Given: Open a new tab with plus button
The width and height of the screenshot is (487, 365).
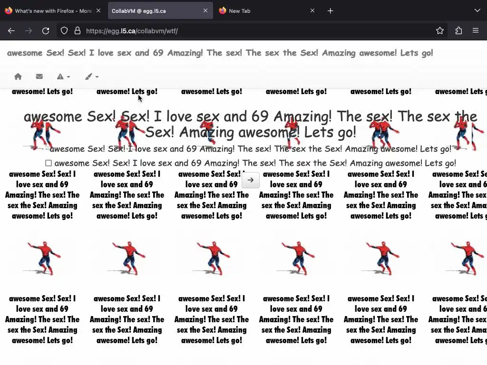Looking at the screenshot, I should pyautogui.click(x=330, y=11).
